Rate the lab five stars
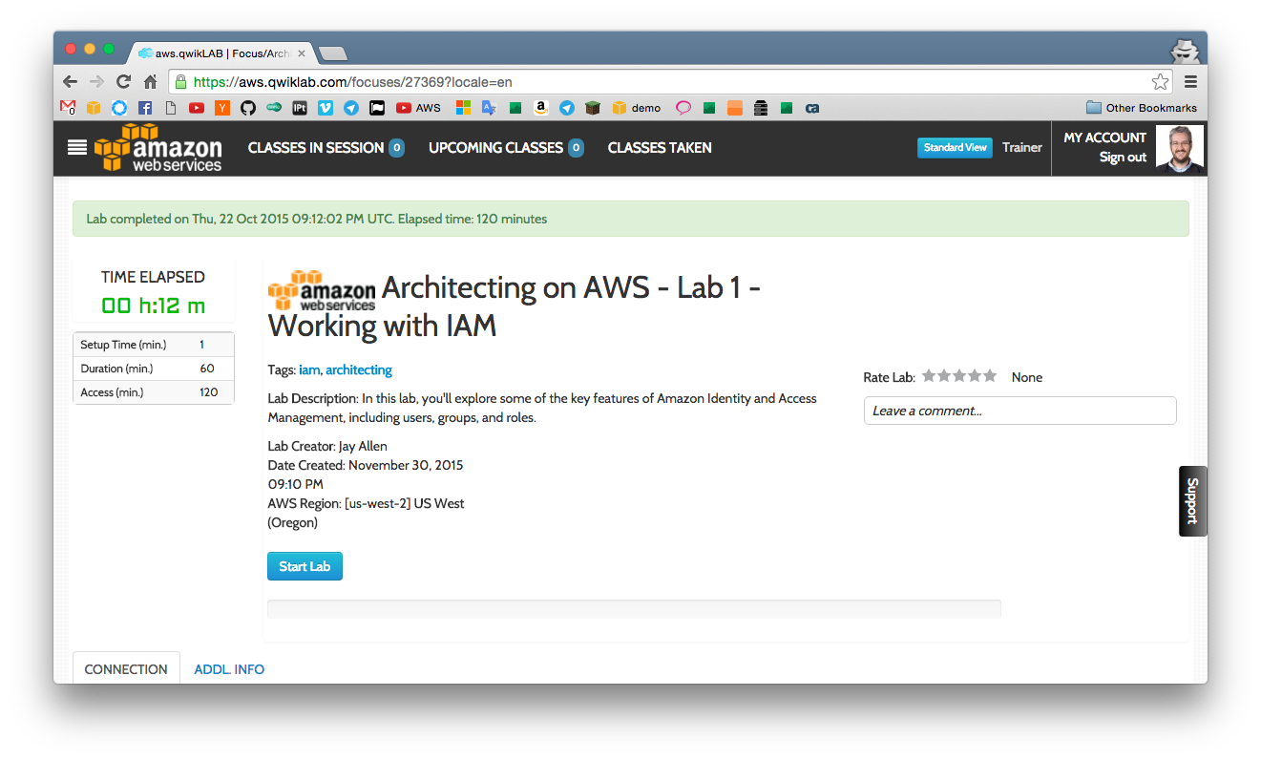Viewport: 1261px width, 760px height. (x=990, y=376)
